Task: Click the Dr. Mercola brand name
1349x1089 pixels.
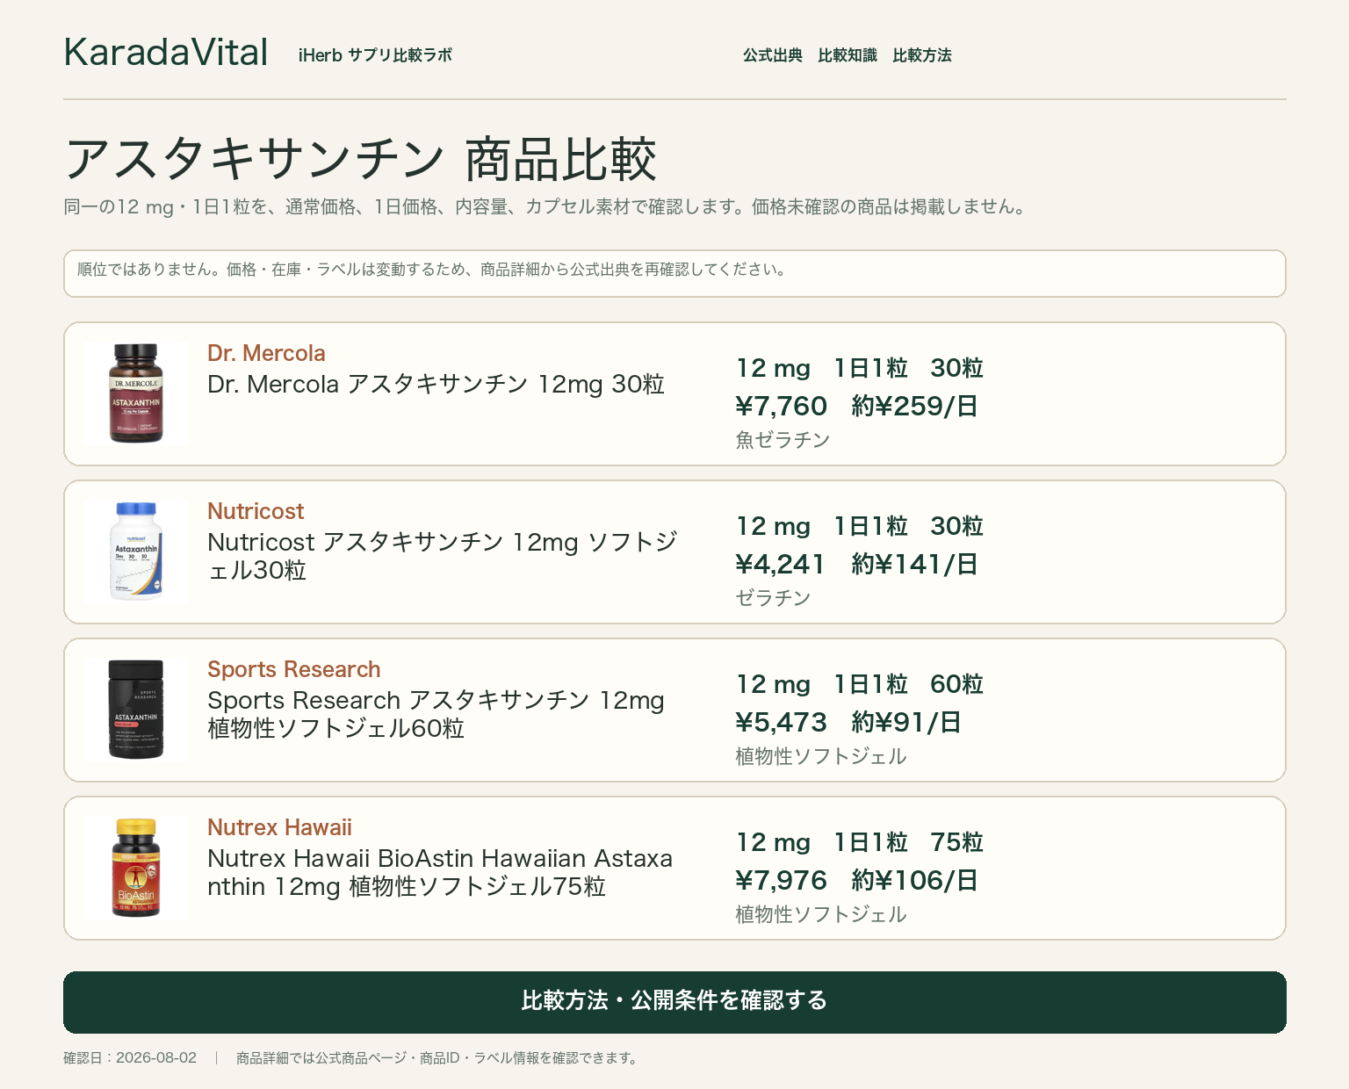Action: [266, 353]
